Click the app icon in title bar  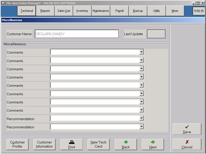point(3,3)
